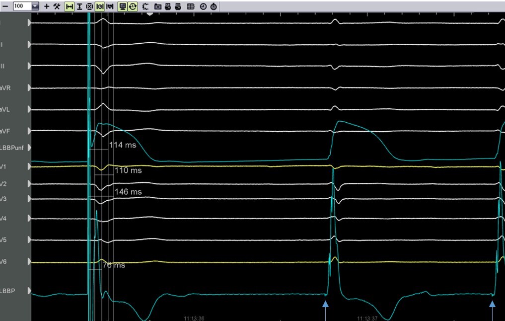The height and width of the screenshot is (321, 505).
Task: Click the signal trace configuration icon
Action: coord(145,6)
